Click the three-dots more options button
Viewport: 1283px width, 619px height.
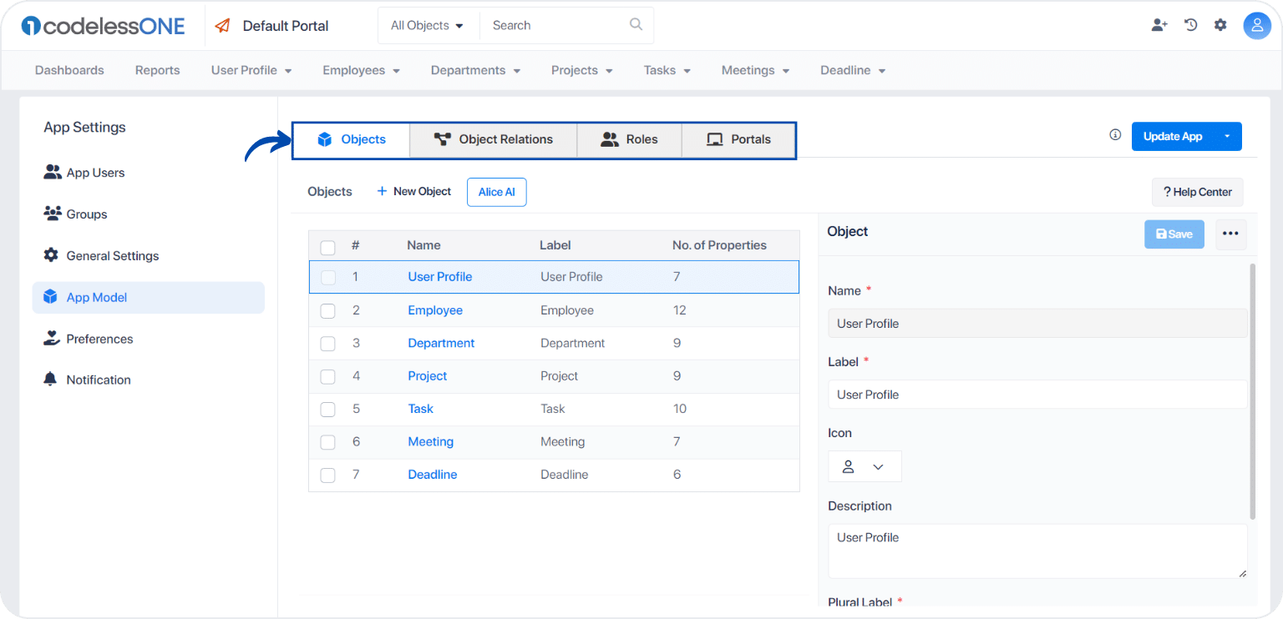click(x=1230, y=234)
